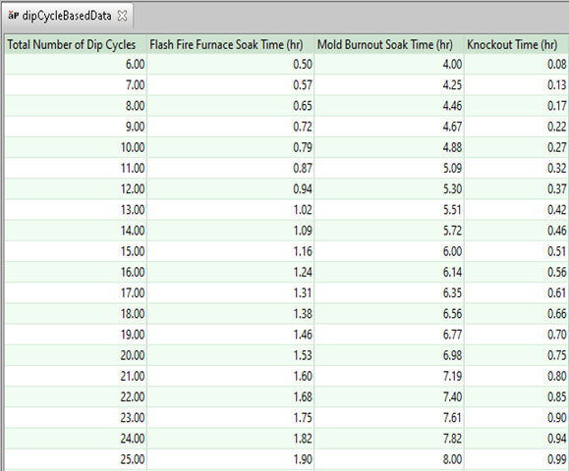Screen dimensions: 569x471
Task: Select the flash fire cell showing 0.57
Action: coord(230,85)
